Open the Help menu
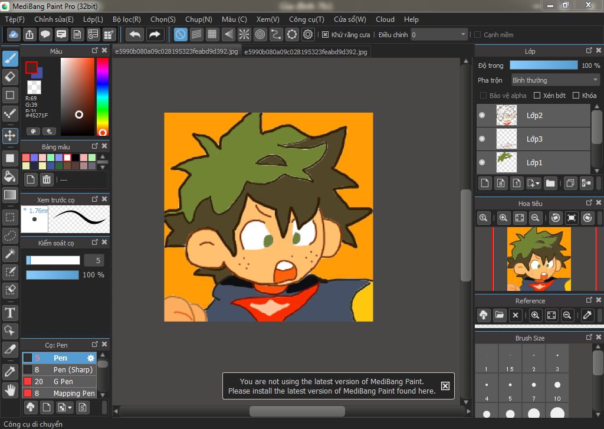Screen dimensions: 604x429 [411, 19]
